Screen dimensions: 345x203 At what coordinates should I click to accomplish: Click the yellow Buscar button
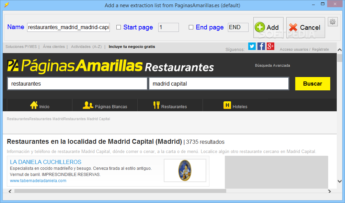click(312, 84)
